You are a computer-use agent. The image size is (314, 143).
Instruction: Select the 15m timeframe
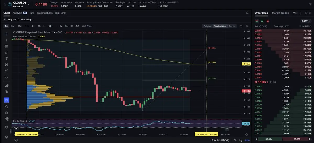[x=20, y=26]
